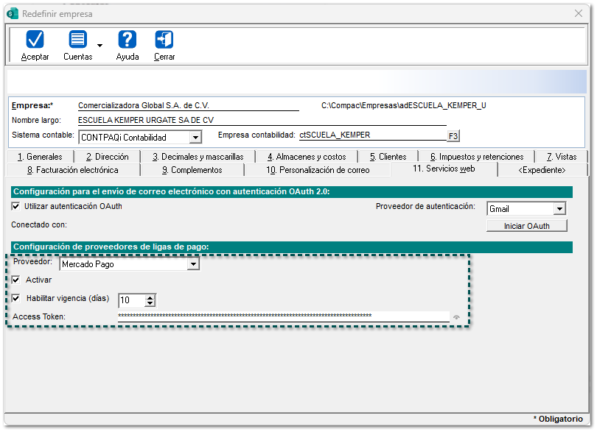Open the Proveedor Mercado Pago dropdown

(193, 264)
